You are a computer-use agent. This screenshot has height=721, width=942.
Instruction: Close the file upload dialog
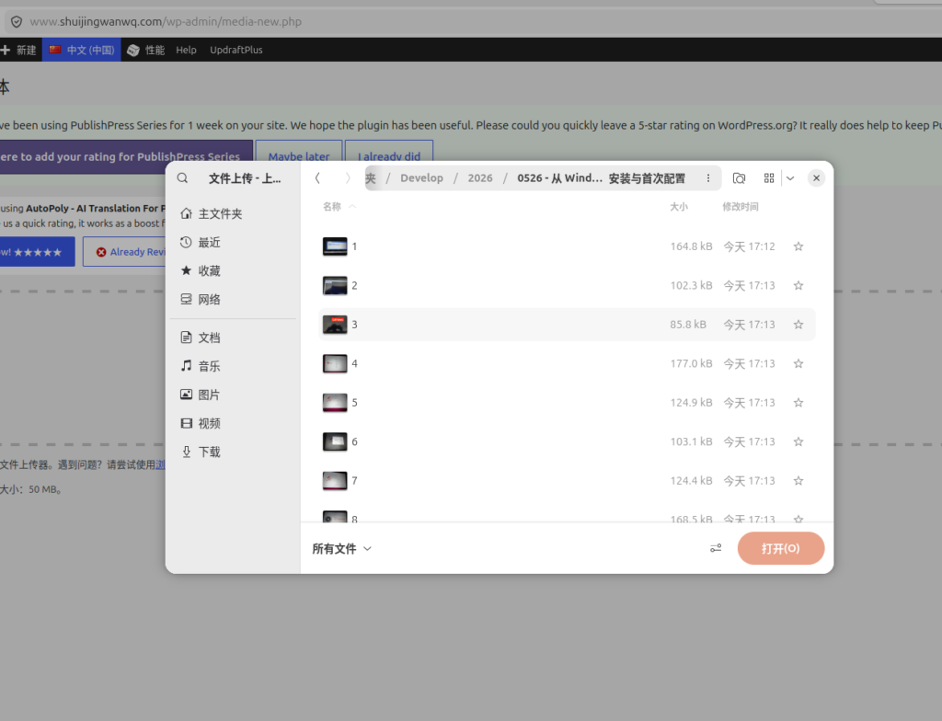816,177
